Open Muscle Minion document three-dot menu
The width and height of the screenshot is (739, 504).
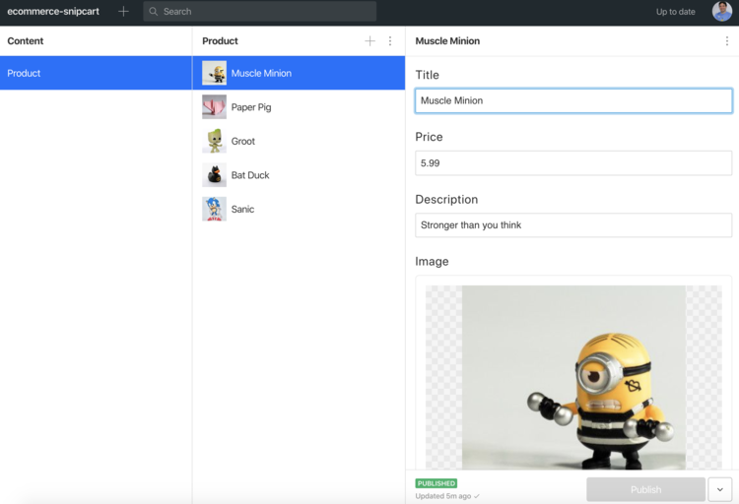(x=727, y=41)
